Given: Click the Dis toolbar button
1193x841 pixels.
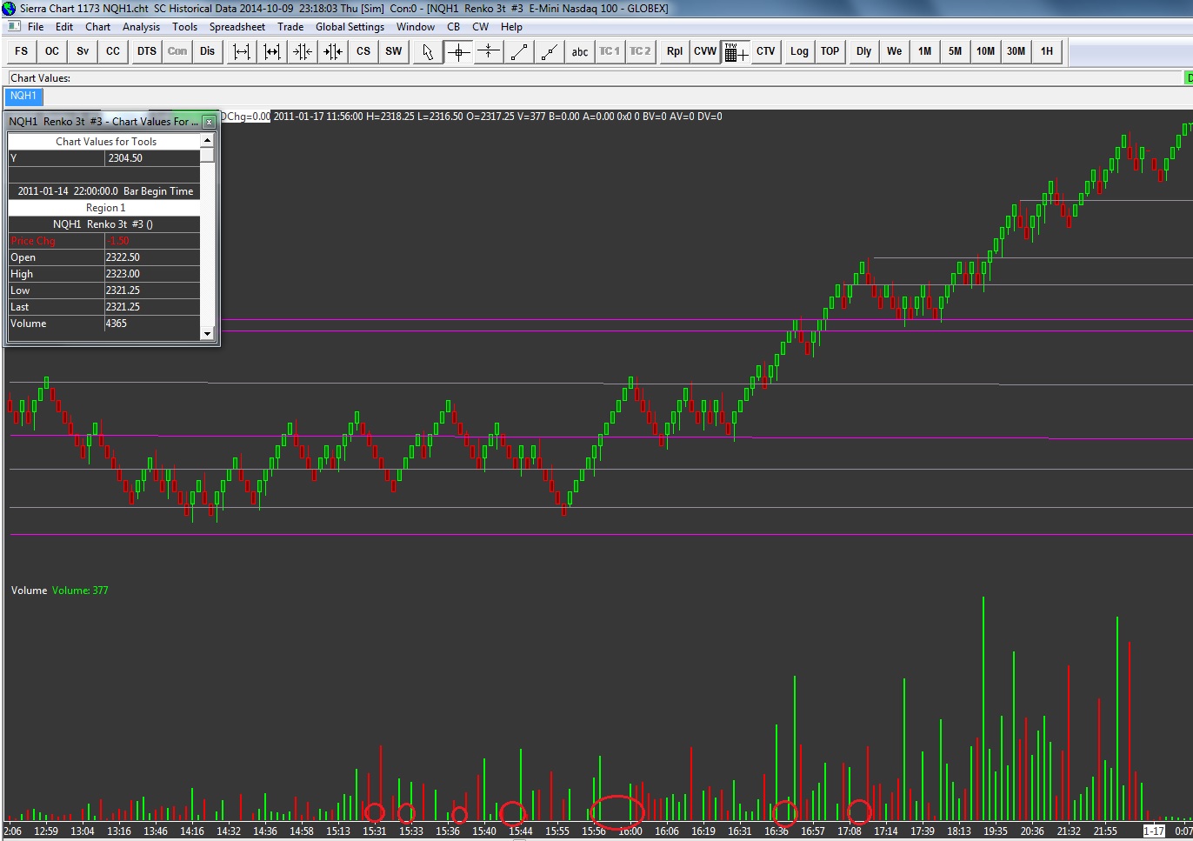Looking at the screenshot, I should tap(207, 51).
